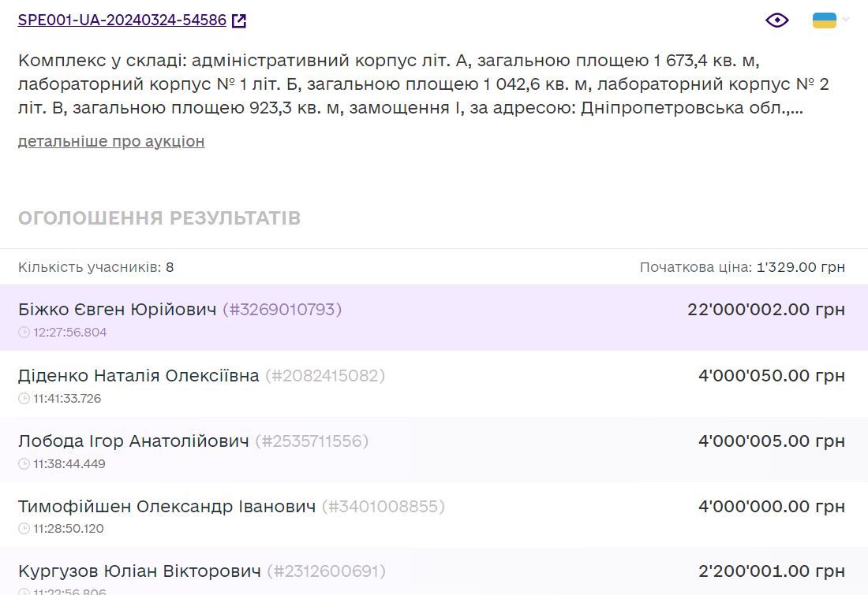
Task: Click clock icon beside 11:28:50.120 timestamp
Action: pyautogui.click(x=24, y=529)
